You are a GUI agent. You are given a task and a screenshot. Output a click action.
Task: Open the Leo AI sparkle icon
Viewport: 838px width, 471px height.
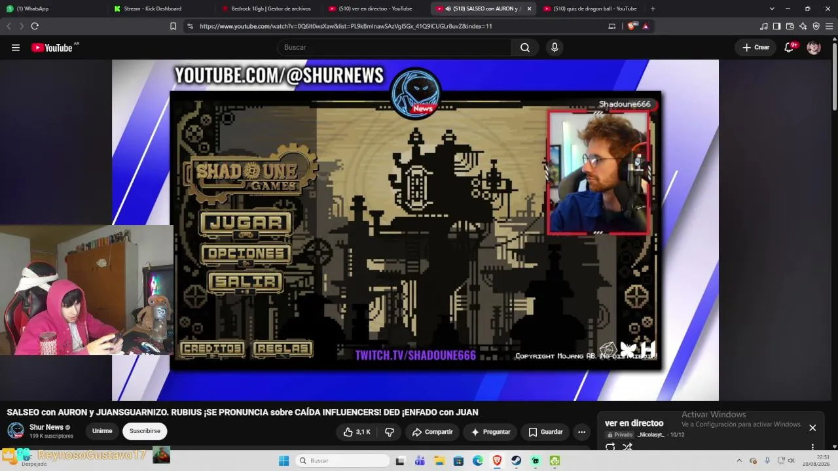803,26
